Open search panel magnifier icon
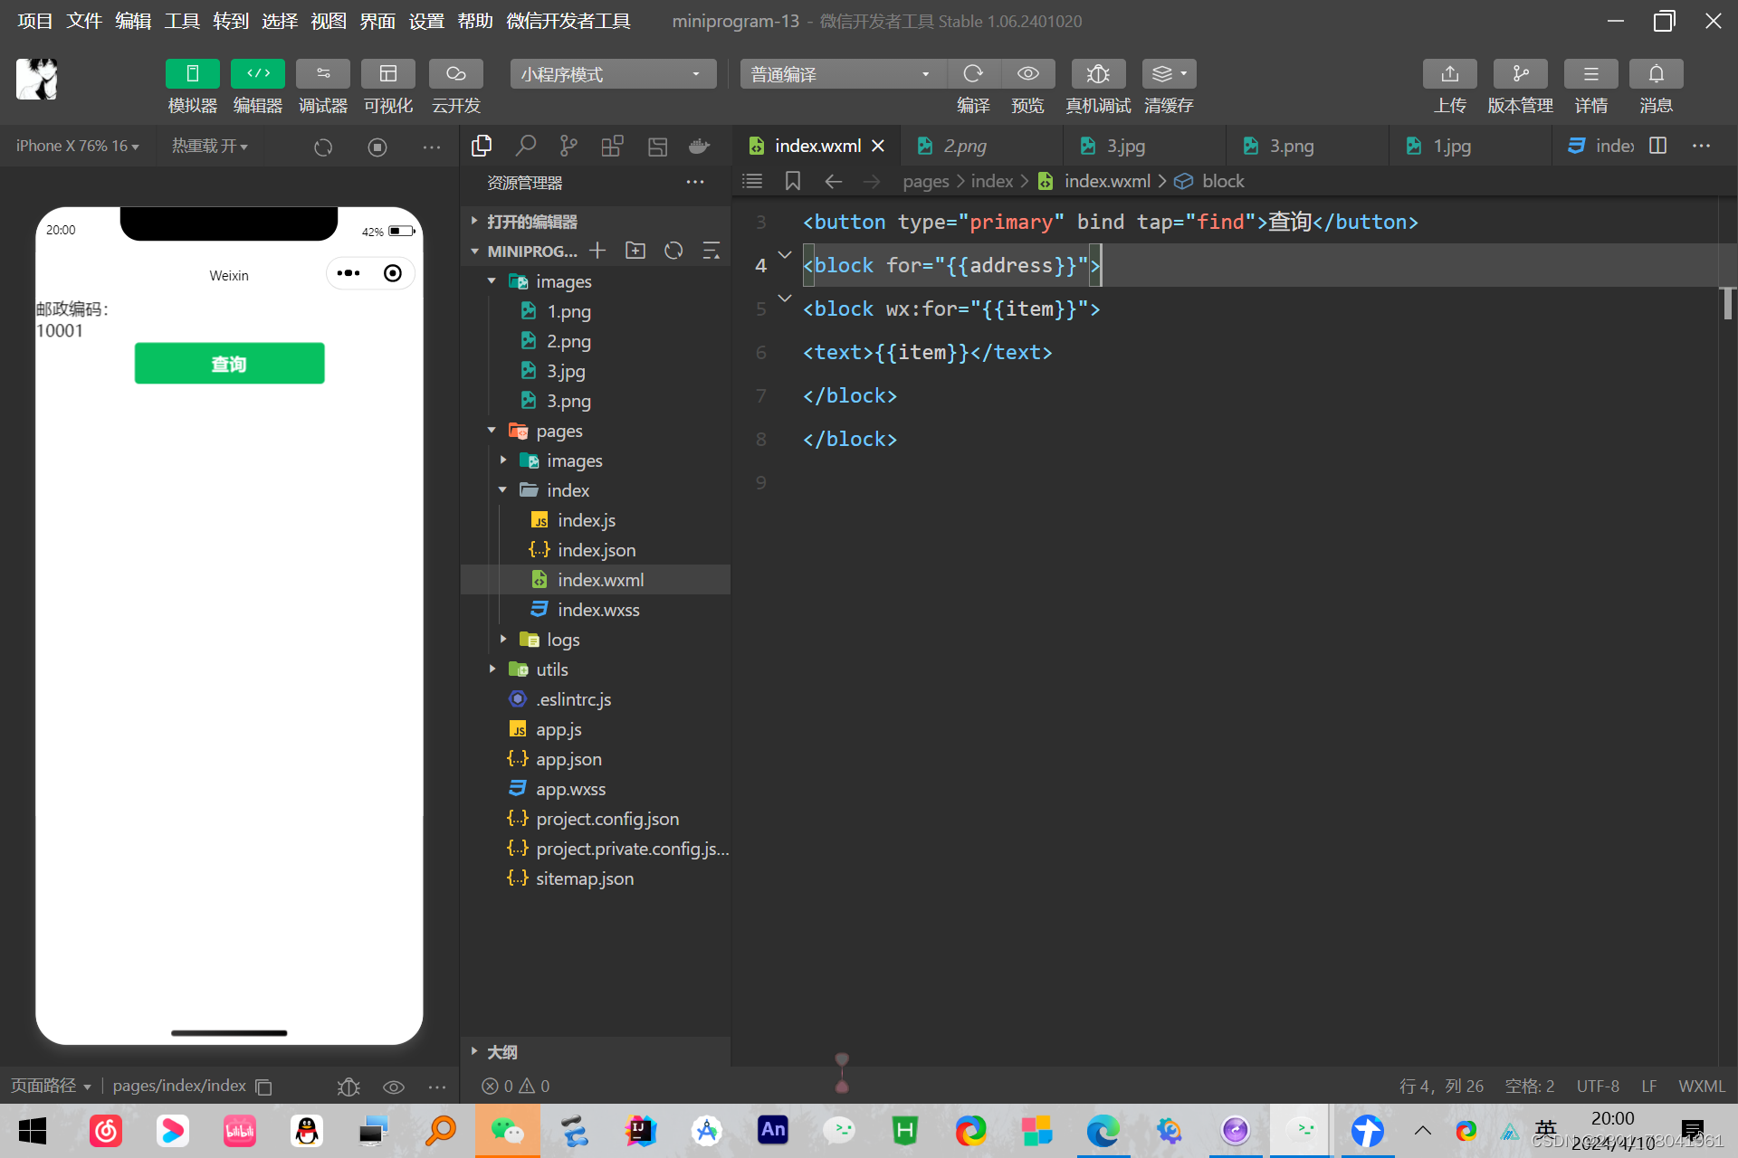This screenshot has height=1158, width=1738. coord(525,146)
